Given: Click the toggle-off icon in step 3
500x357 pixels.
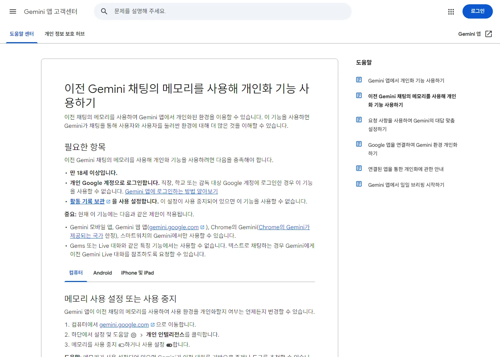Looking at the screenshot, I should coord(121,345).
